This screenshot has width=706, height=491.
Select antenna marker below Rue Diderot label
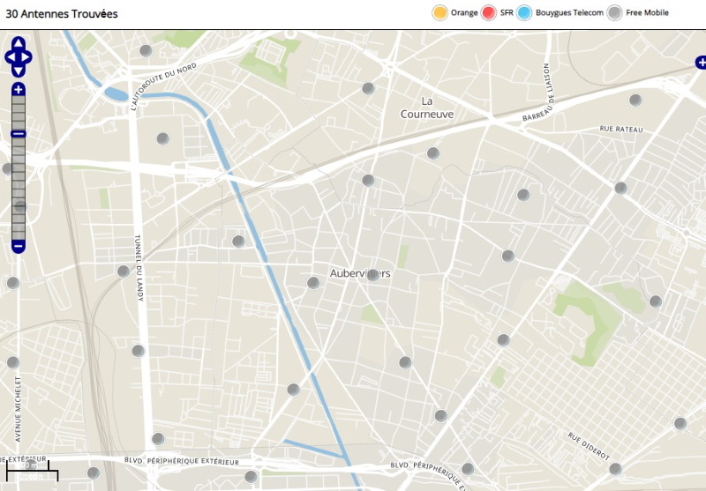[x=615, y=470]
